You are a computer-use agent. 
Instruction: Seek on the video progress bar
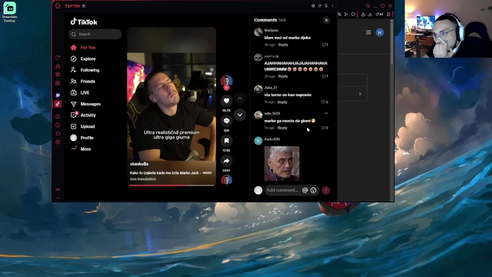pos(171,185)
